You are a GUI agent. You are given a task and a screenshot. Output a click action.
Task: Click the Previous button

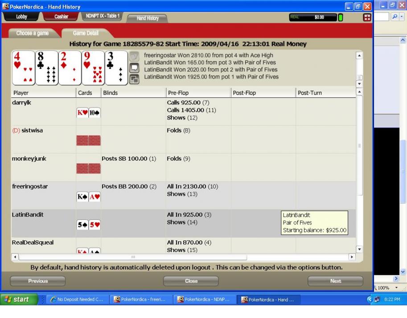(x=37, y=281)
